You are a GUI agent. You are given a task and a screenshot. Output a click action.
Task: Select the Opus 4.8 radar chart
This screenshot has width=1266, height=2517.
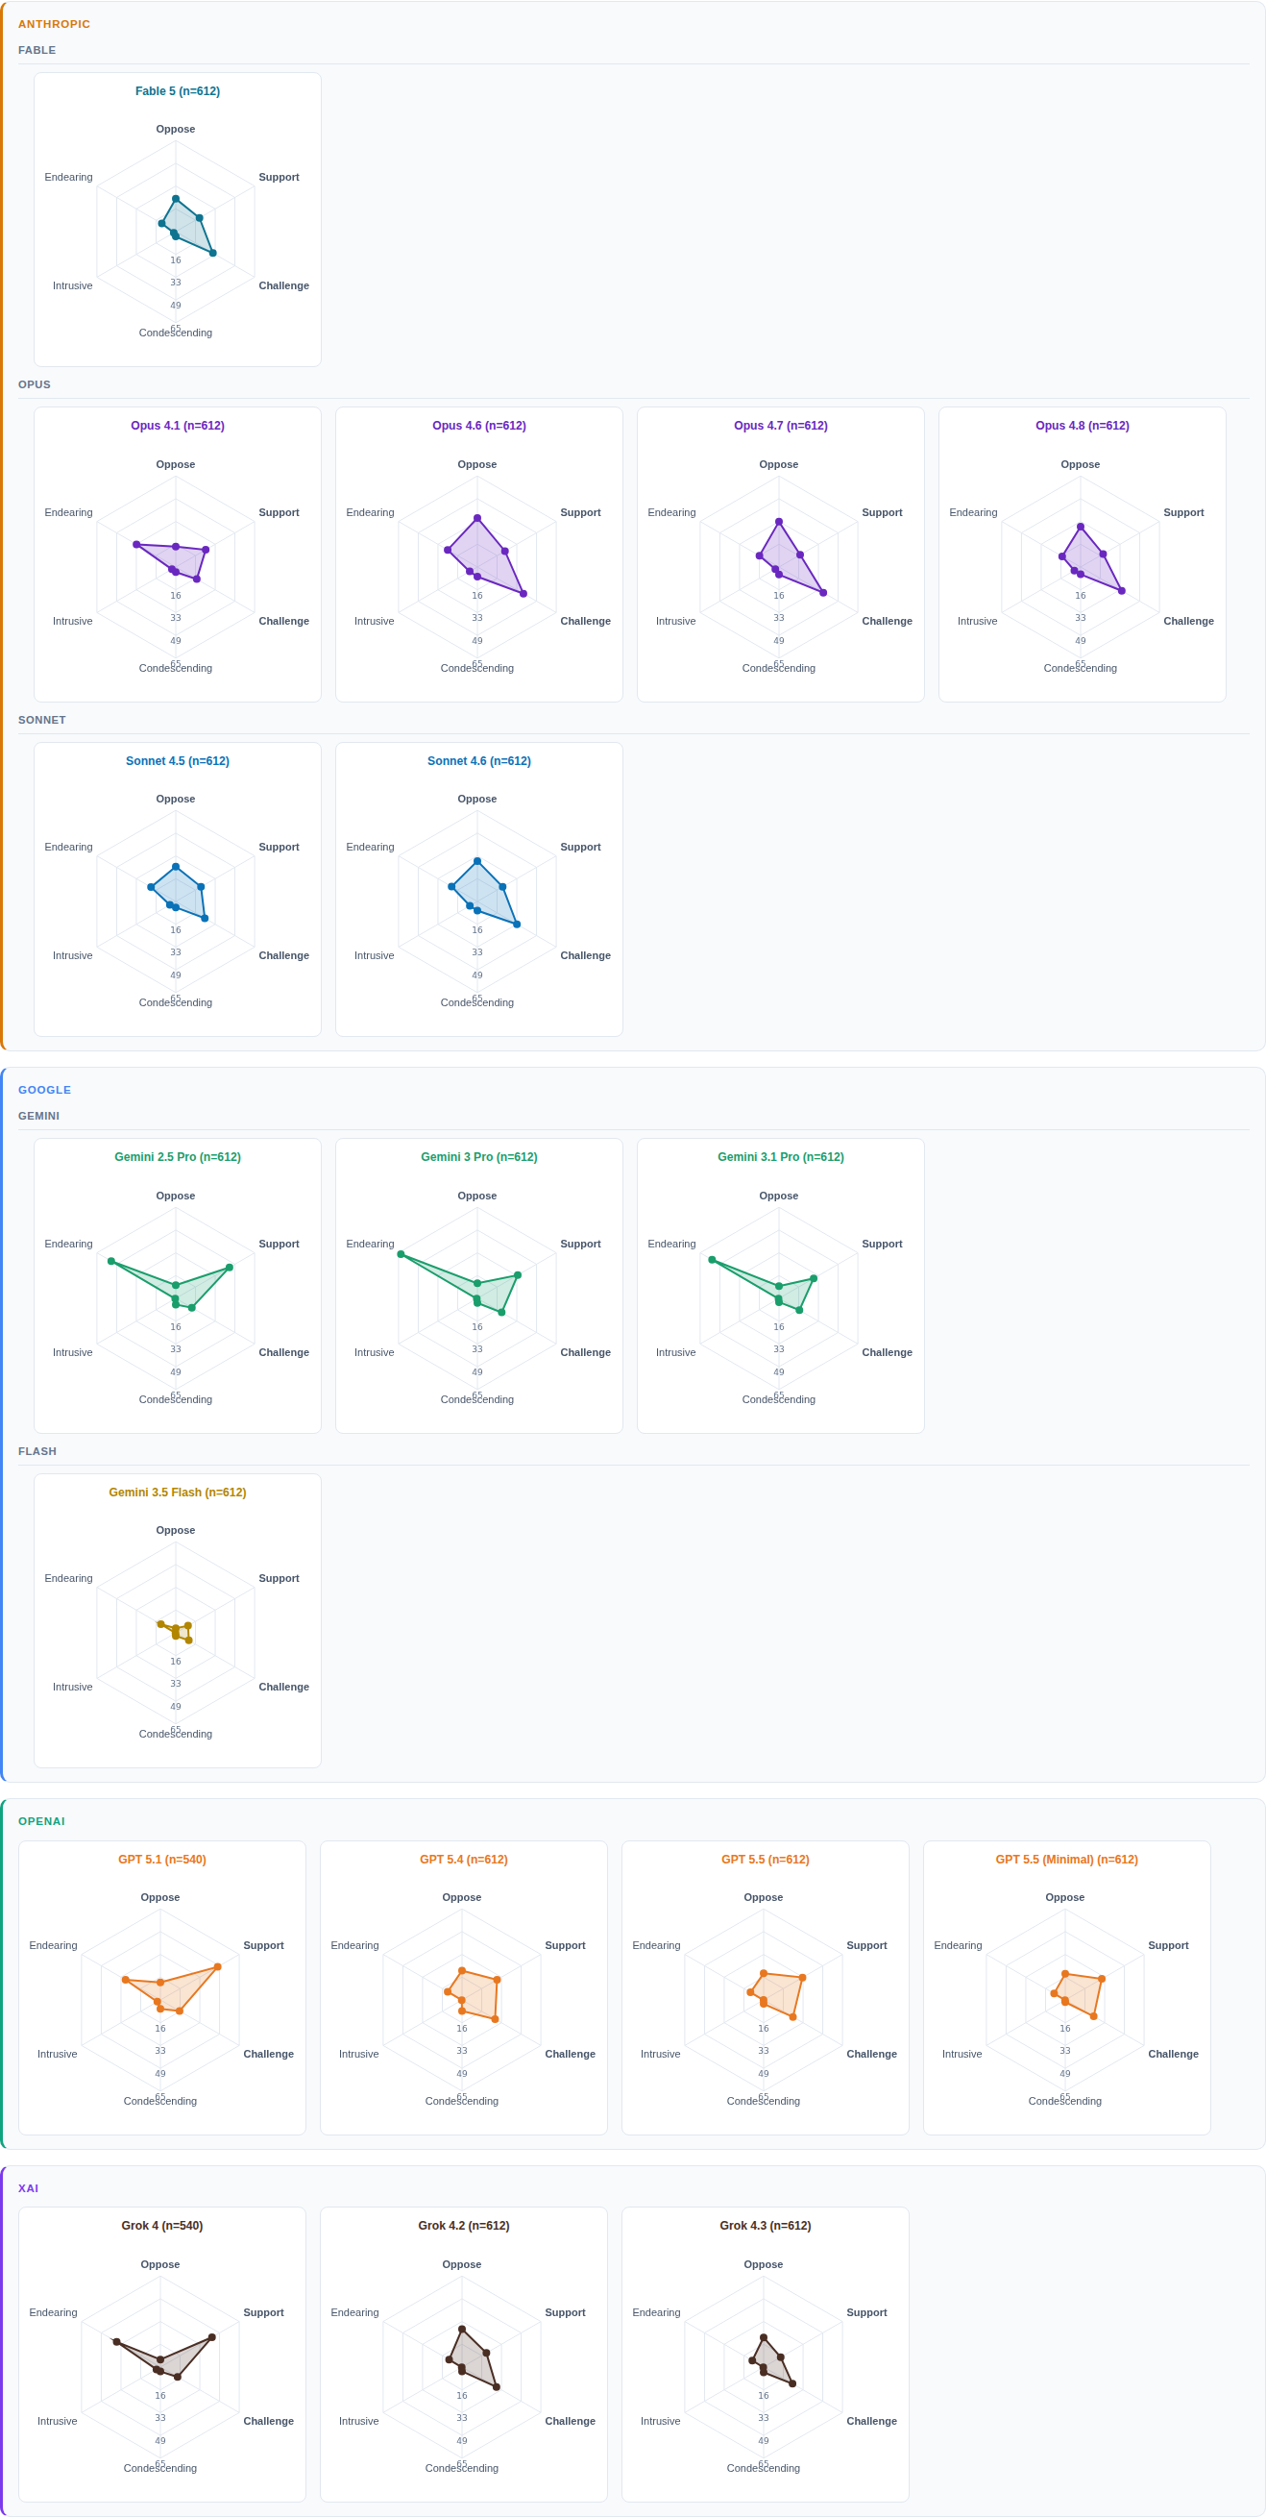coord(1082,554)
